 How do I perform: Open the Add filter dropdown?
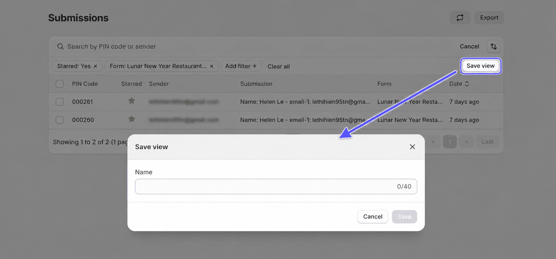click(x=241, y=66)
